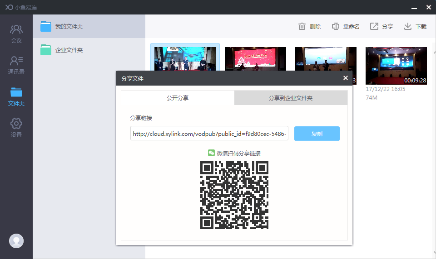
Task: Open the 会议 meetings section in sidebar
Action: pyautogui.click(x=16, y=34)
